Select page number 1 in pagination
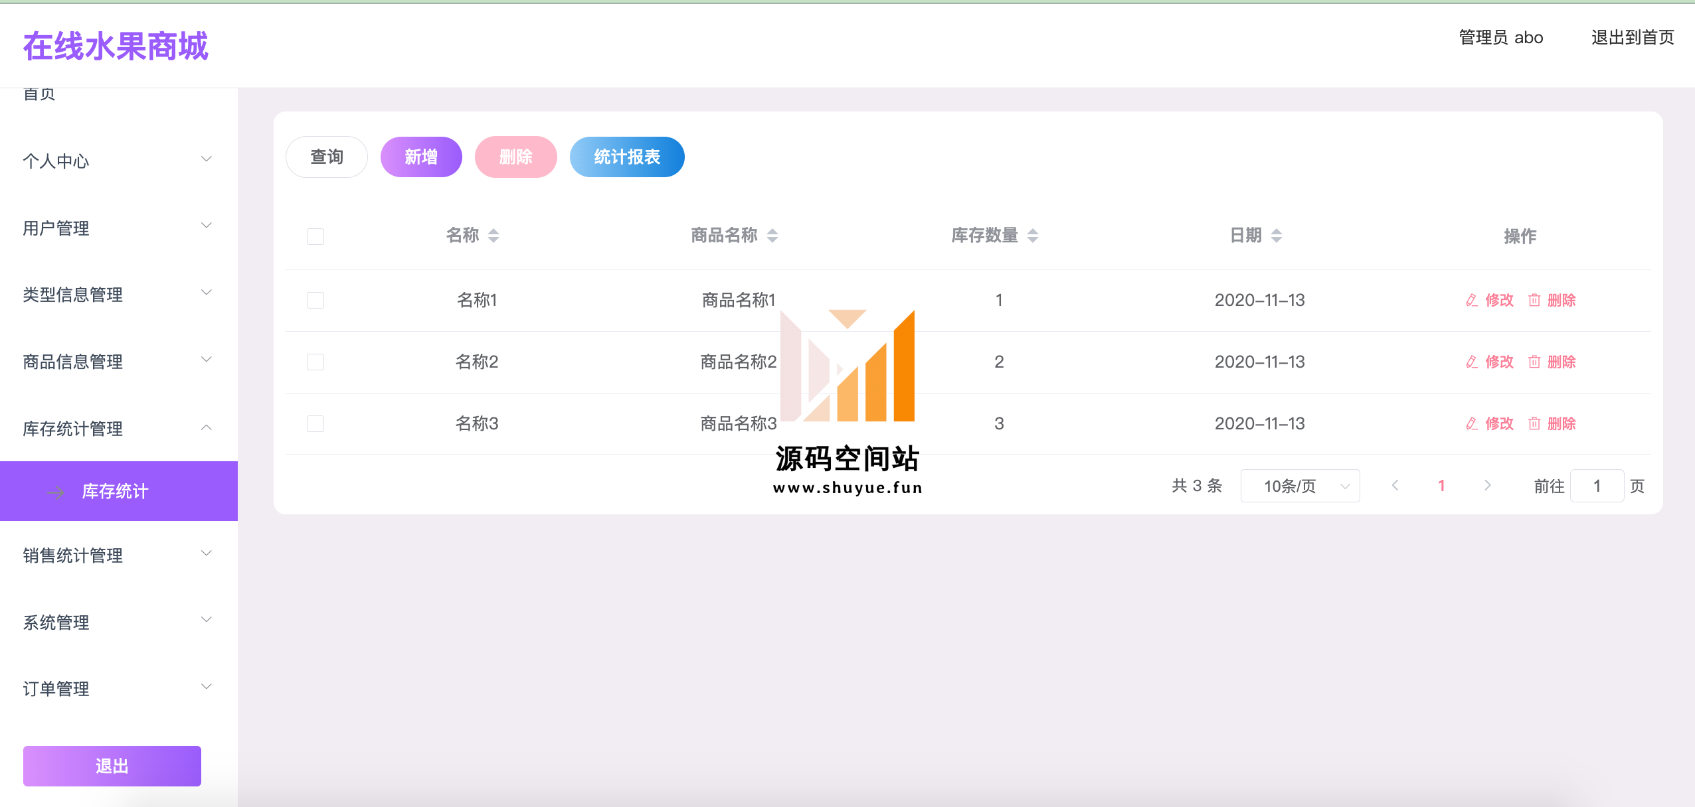 click(x=1441, y=486)
